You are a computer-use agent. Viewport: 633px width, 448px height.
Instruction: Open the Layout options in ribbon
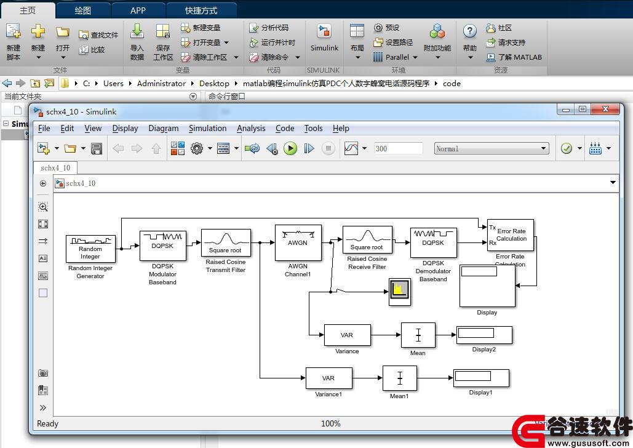[x=357, y=31]
